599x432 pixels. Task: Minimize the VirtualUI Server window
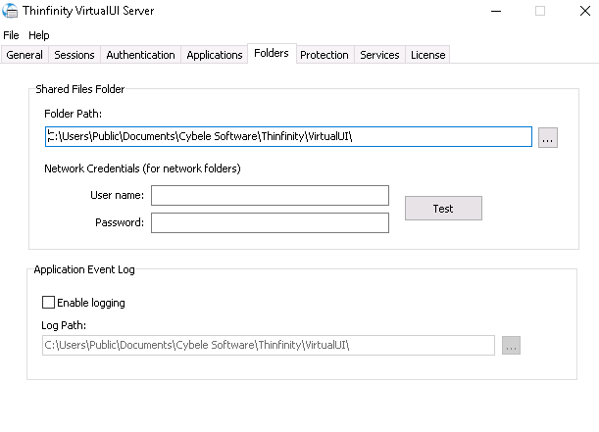coord(496,11)
